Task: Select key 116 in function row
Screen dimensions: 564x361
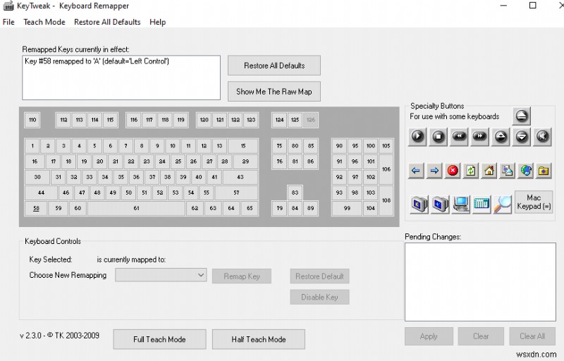Action: click(134, 120)
